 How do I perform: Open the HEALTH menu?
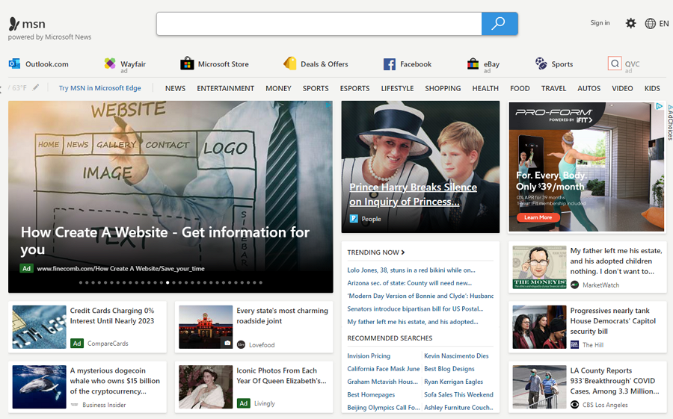tap(485, 88)
